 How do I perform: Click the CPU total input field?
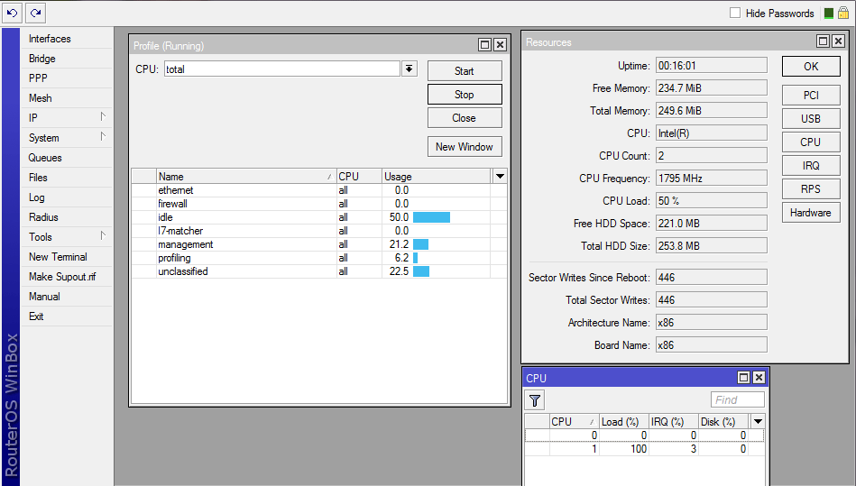pos(282,69)
